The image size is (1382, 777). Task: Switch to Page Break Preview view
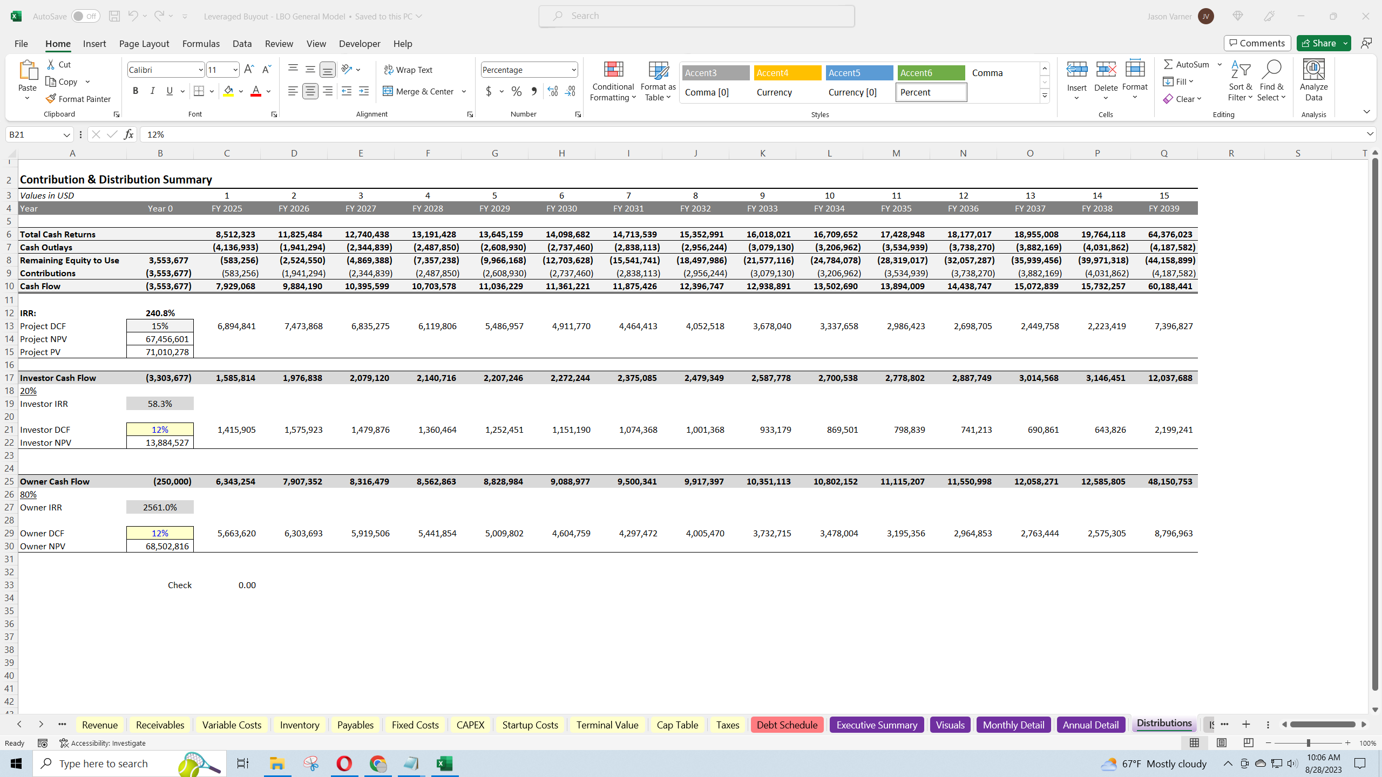tap(1248, 743)
